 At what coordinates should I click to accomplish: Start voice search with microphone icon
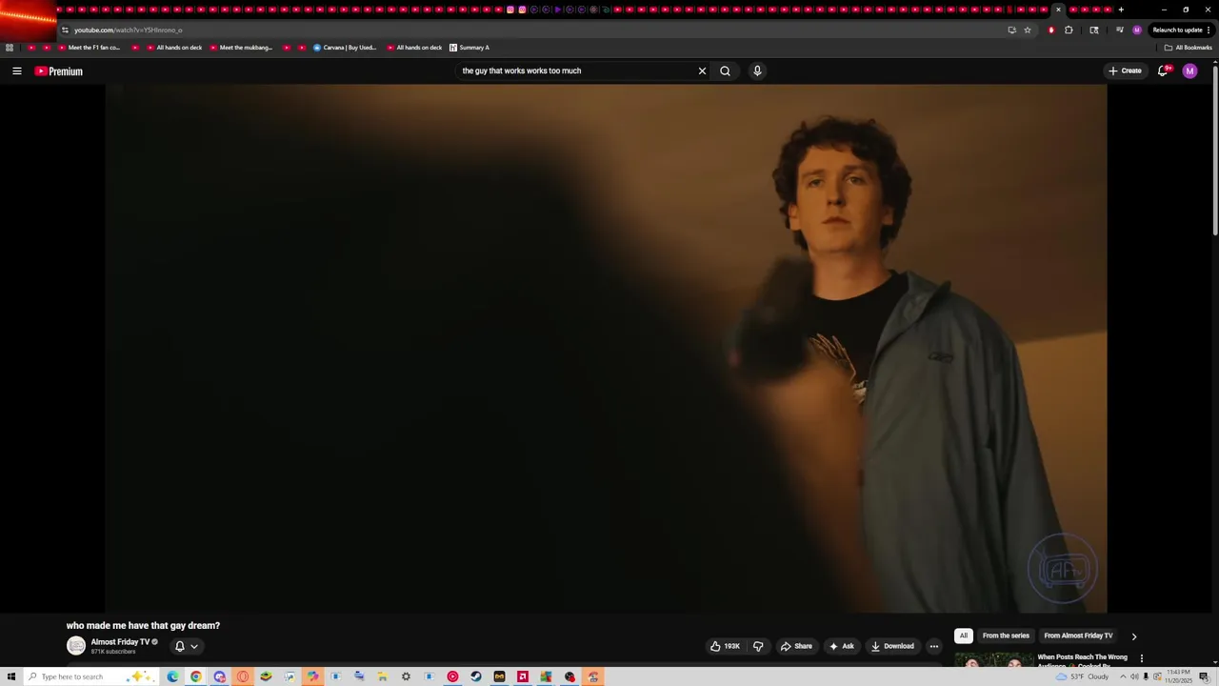(x=757, y=71)
